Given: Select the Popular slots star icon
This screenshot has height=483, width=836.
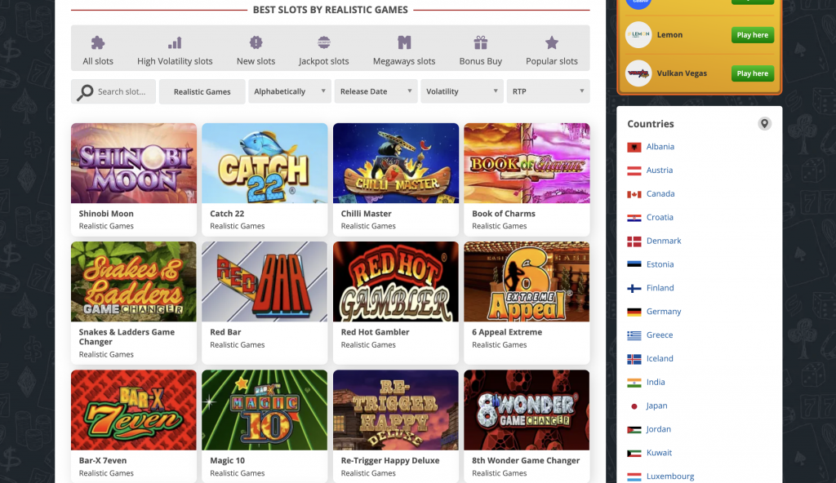Looking at the screenshot, I should coord(551,42).
